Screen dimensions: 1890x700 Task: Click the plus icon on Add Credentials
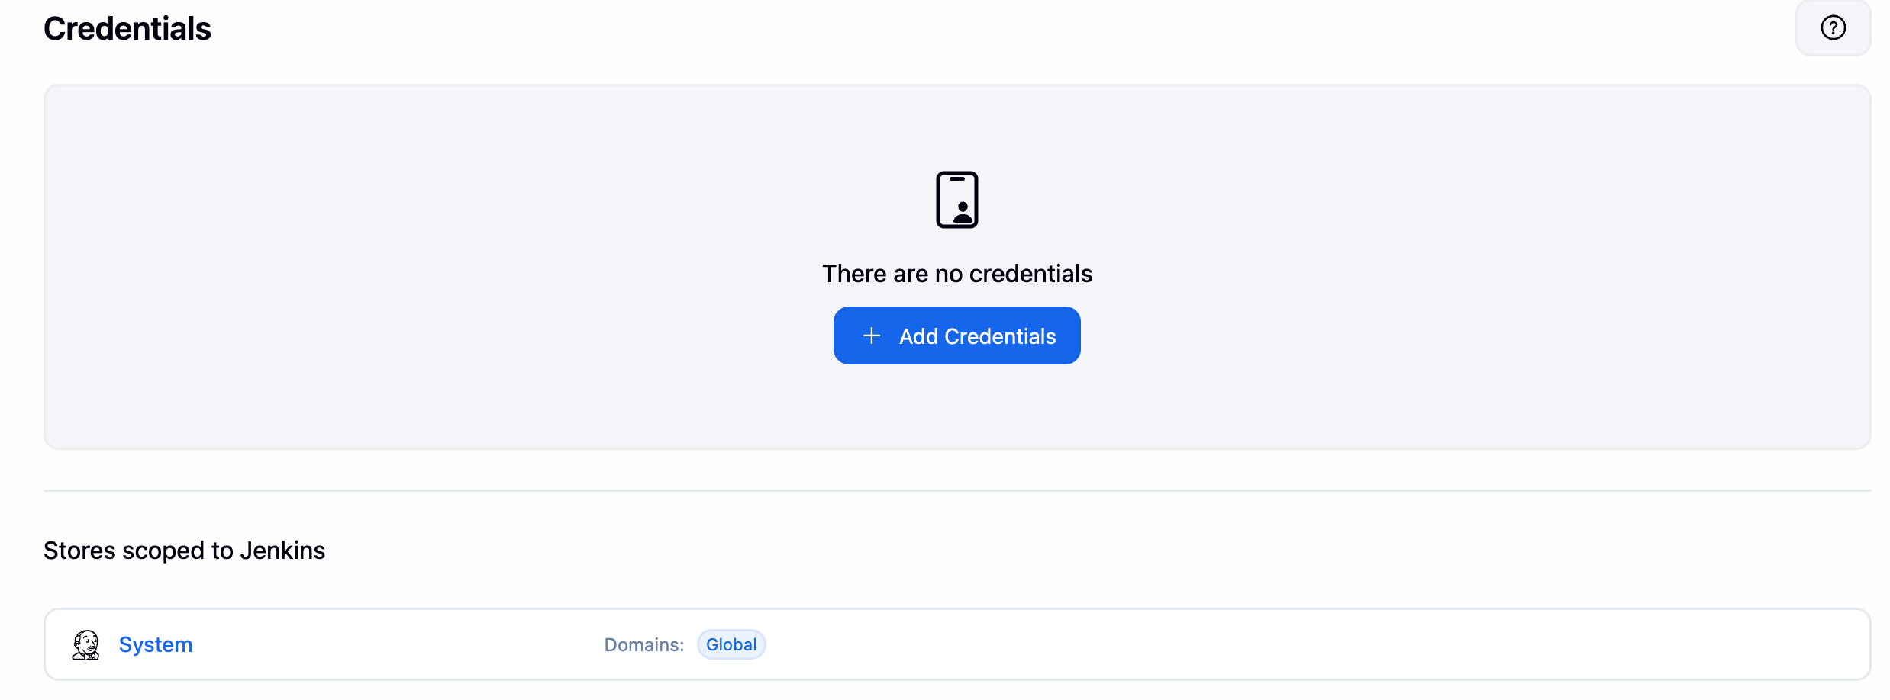click(x=871, y=336)
